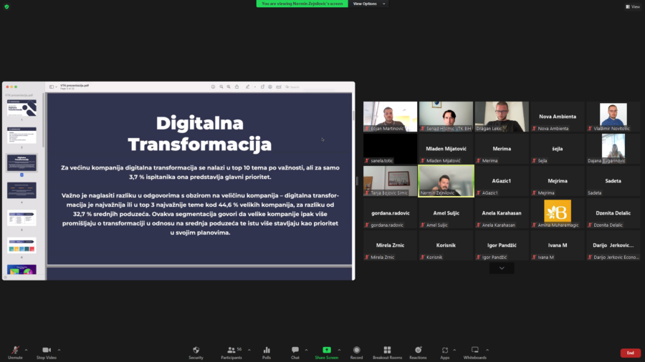Stop Video in the Zoom toolbar
The height and width of the screenshot is (362, 645).
click(x=47, y=352)
